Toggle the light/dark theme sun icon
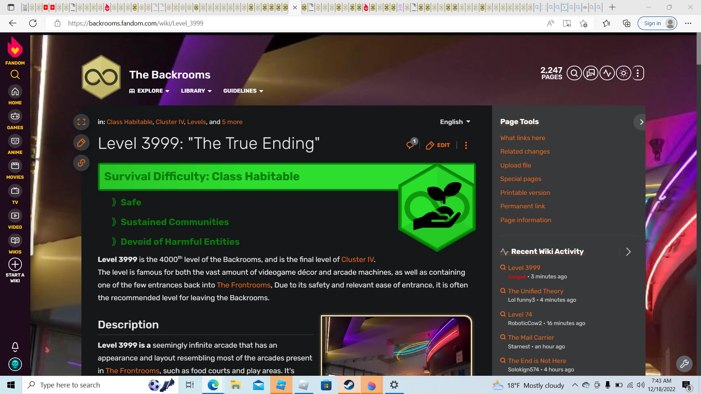The image size is (701, 394). click(x=623, y=73)
